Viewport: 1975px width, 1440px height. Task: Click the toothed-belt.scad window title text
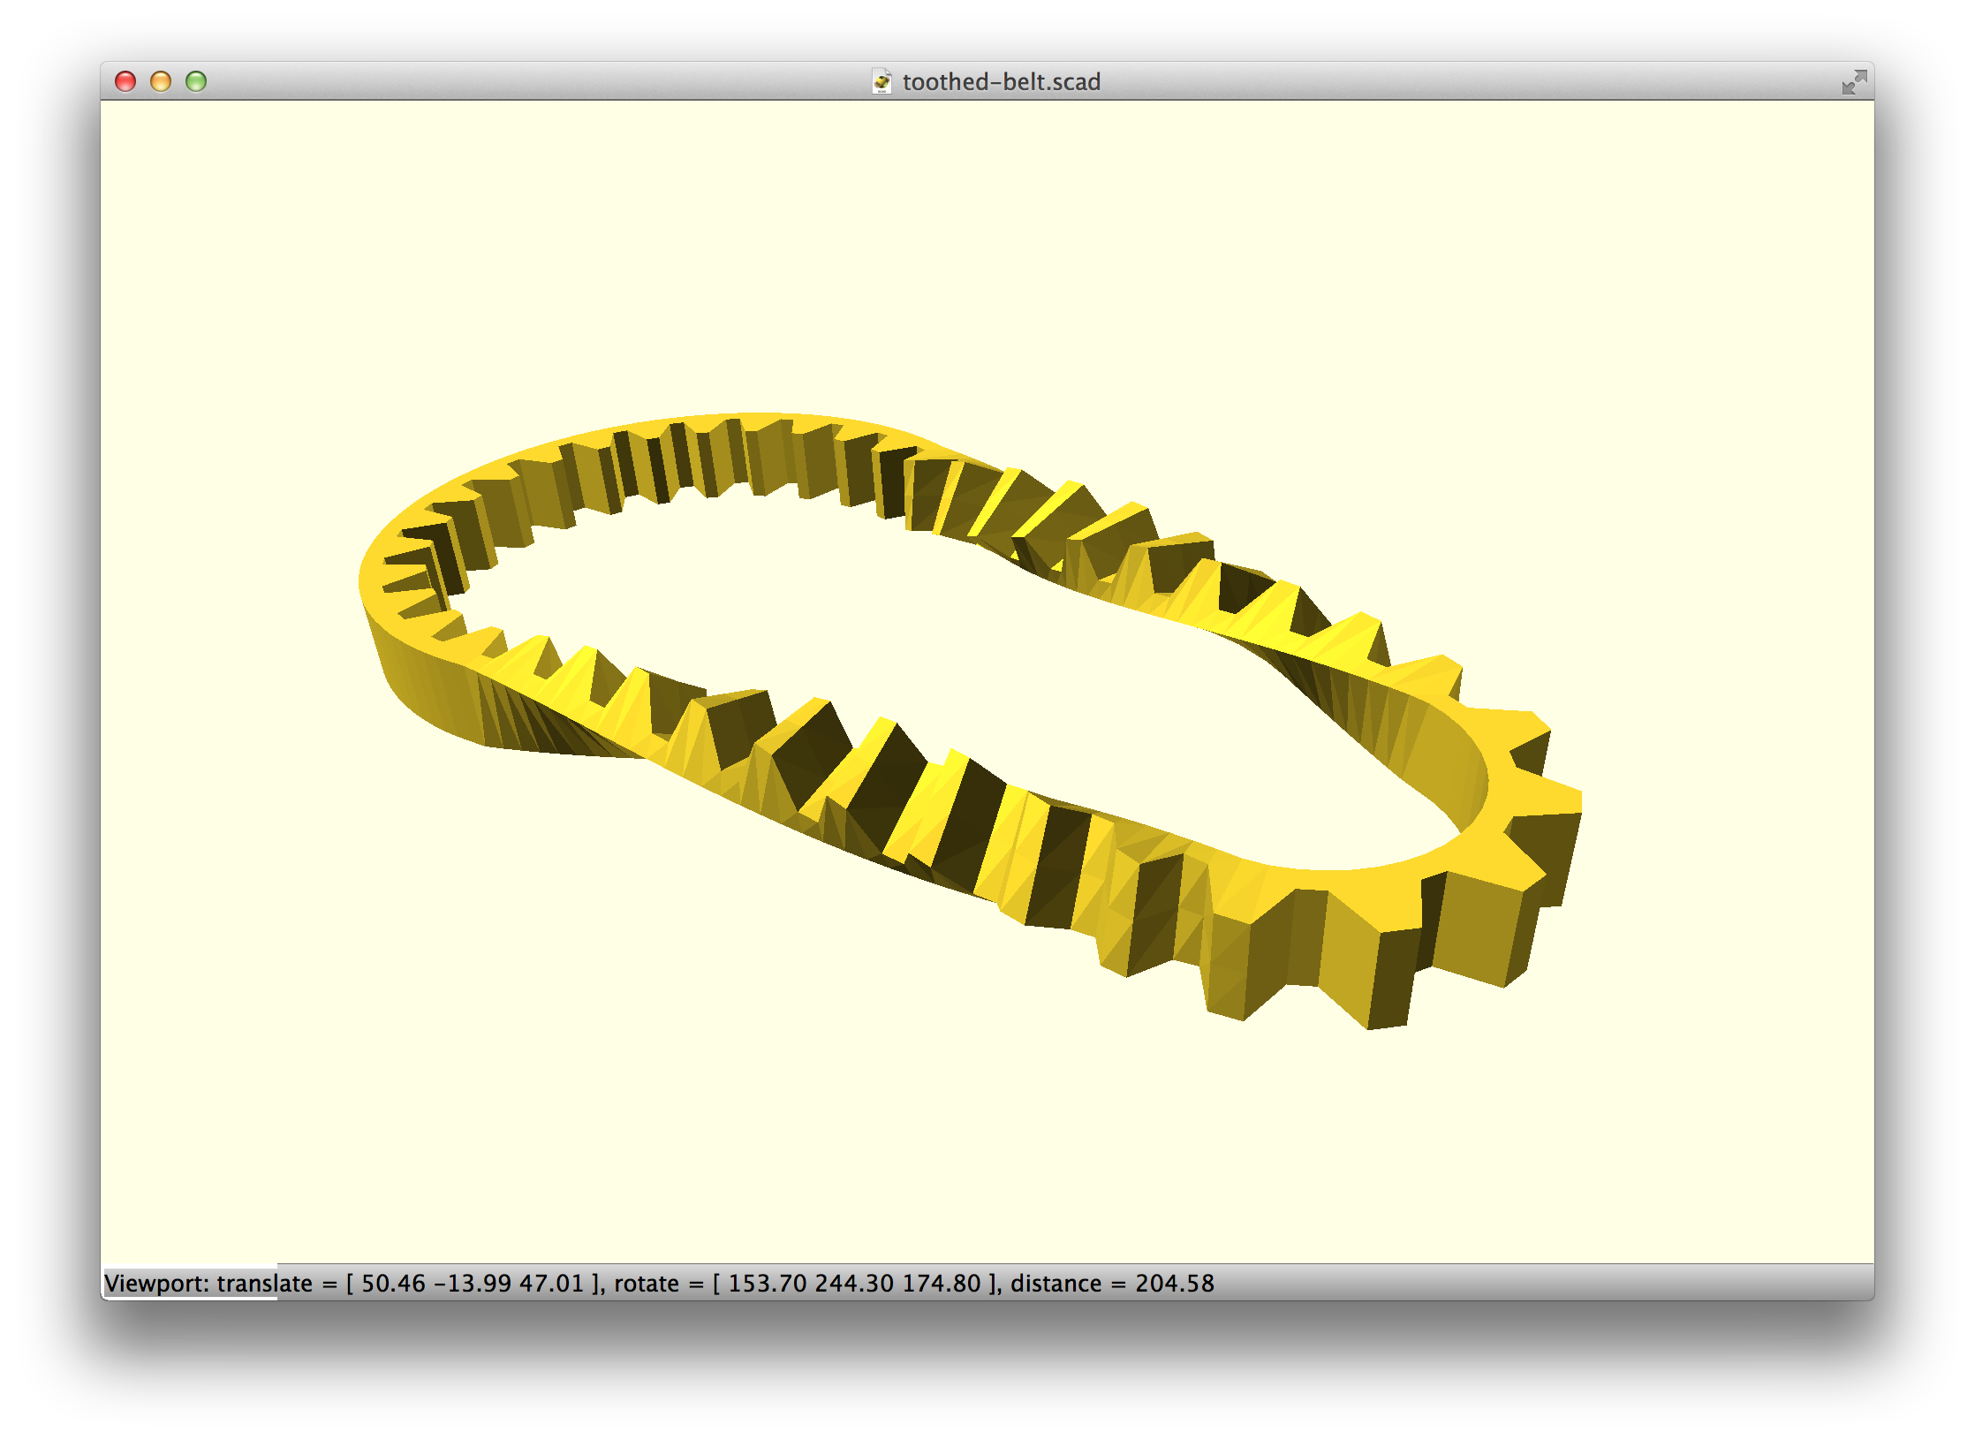point(1001,82)
